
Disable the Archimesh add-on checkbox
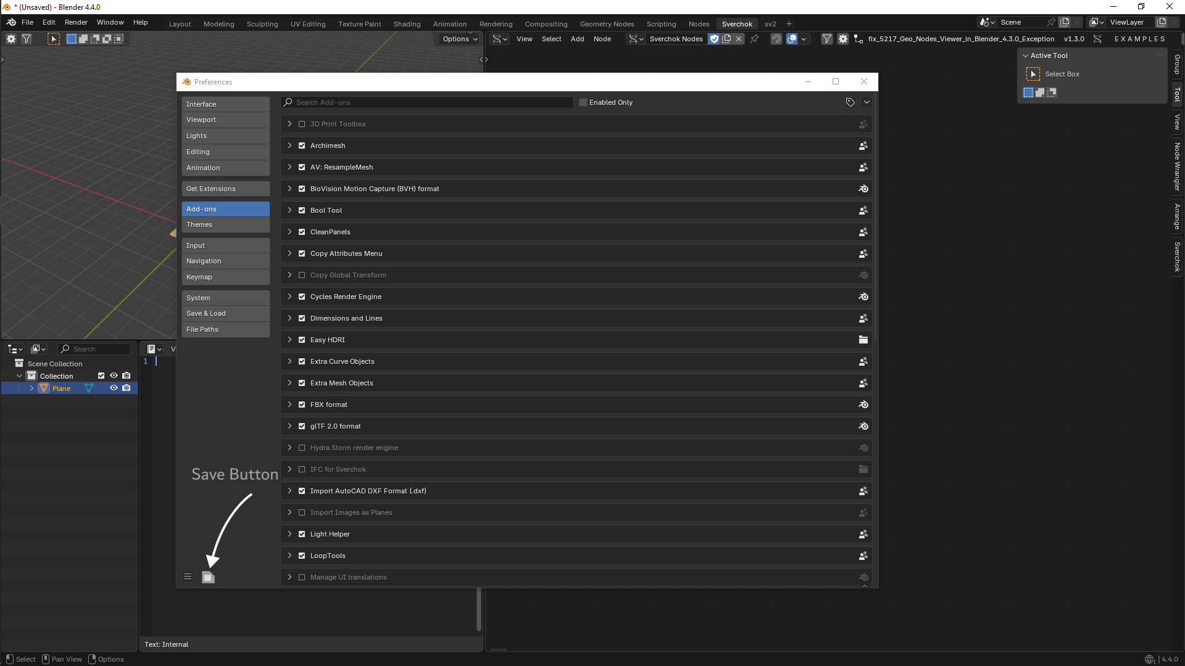[302, 146]
